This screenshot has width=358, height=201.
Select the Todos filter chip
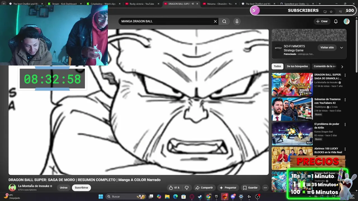[277, 66]
